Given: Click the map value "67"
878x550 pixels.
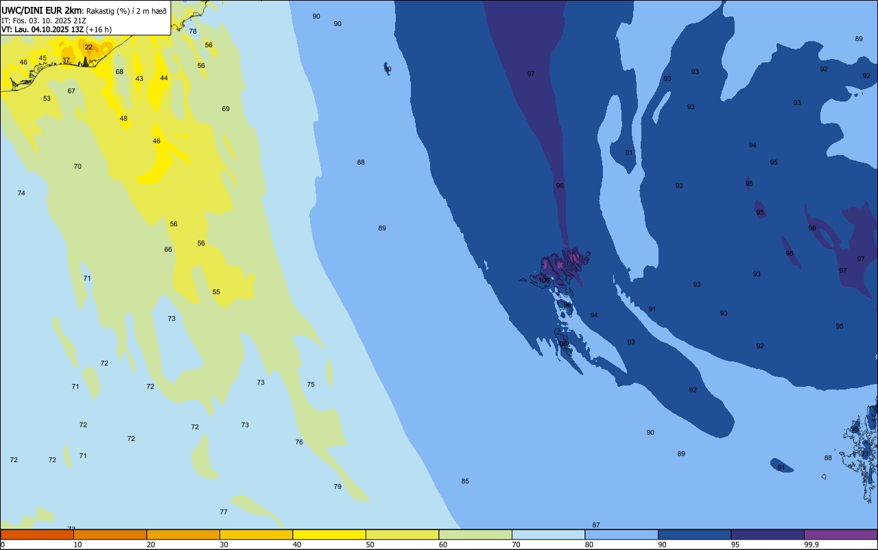Looking at the screenshot, I should click(x=71, y=91).
